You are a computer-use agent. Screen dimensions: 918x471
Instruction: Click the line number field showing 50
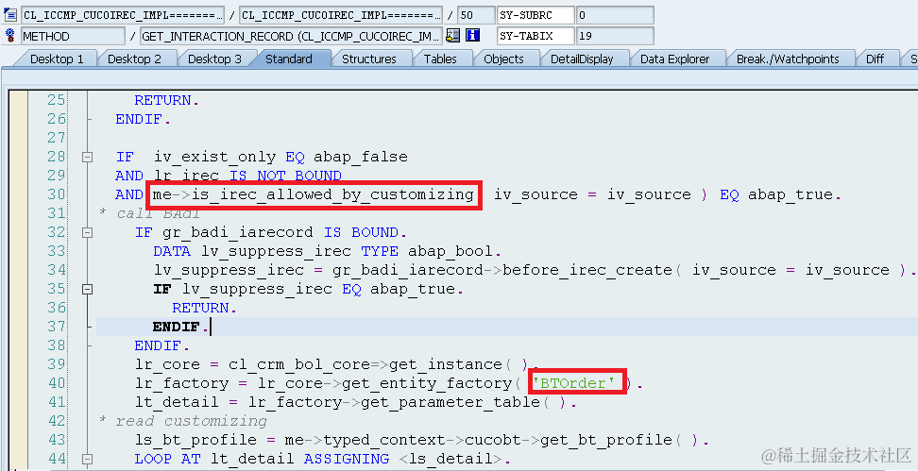475,15
